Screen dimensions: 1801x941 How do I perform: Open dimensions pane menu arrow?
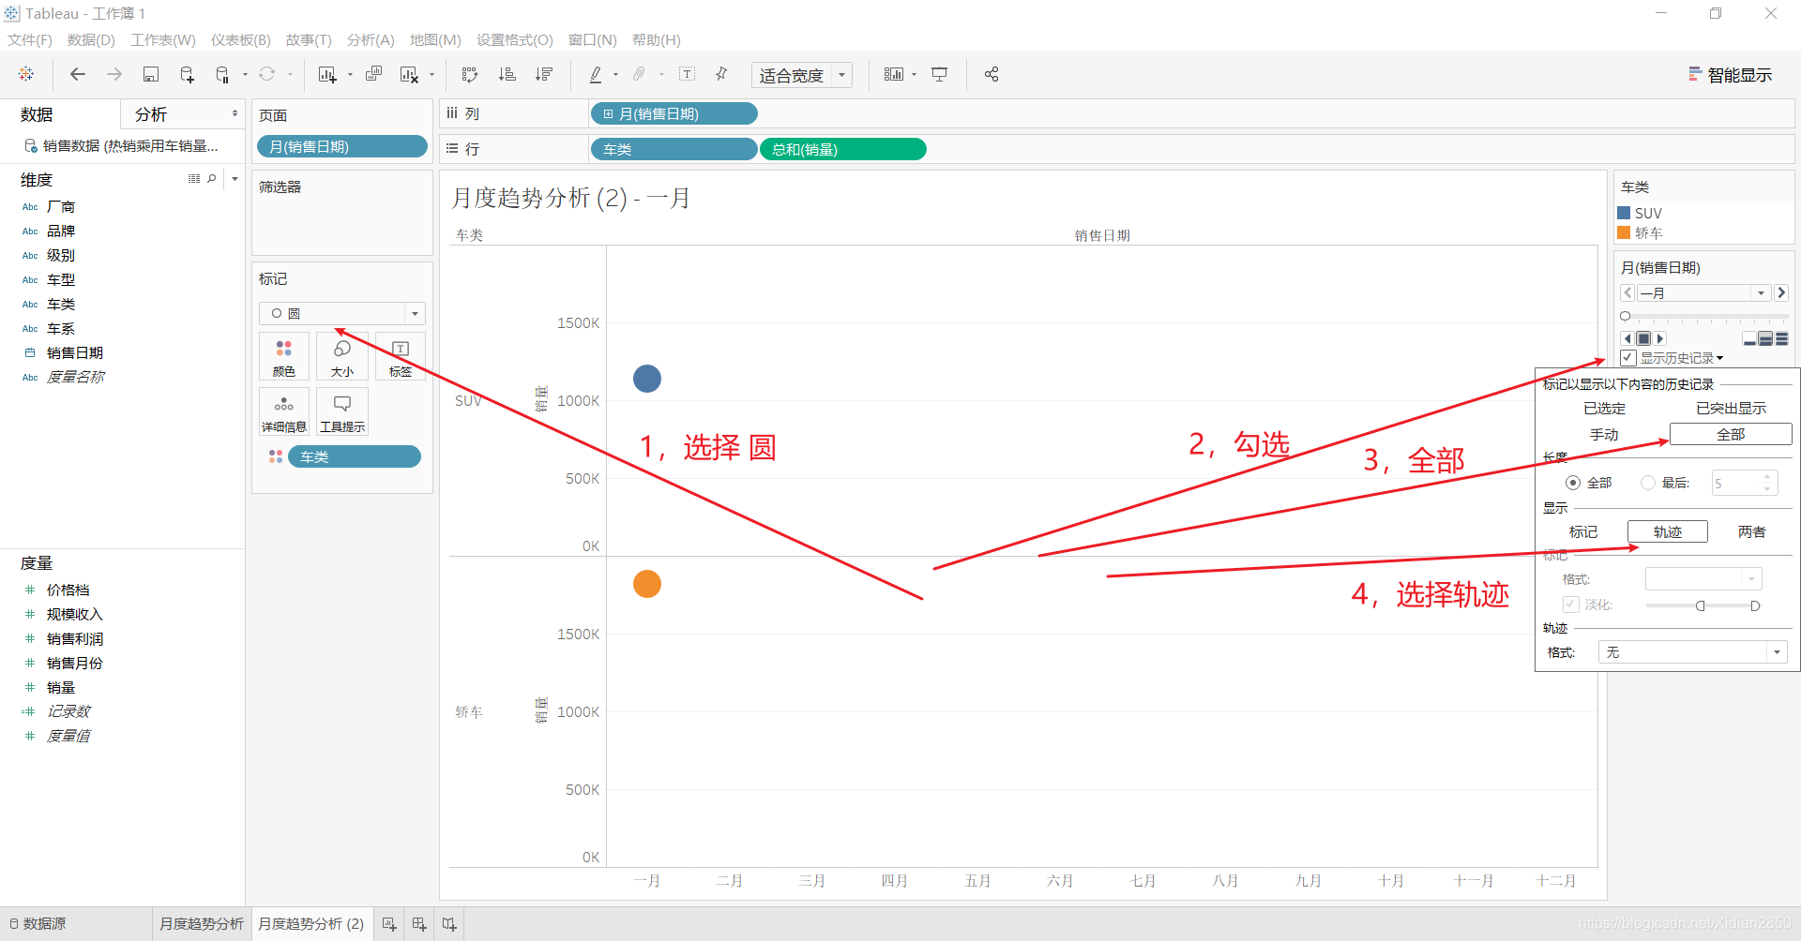click(235, 179)
